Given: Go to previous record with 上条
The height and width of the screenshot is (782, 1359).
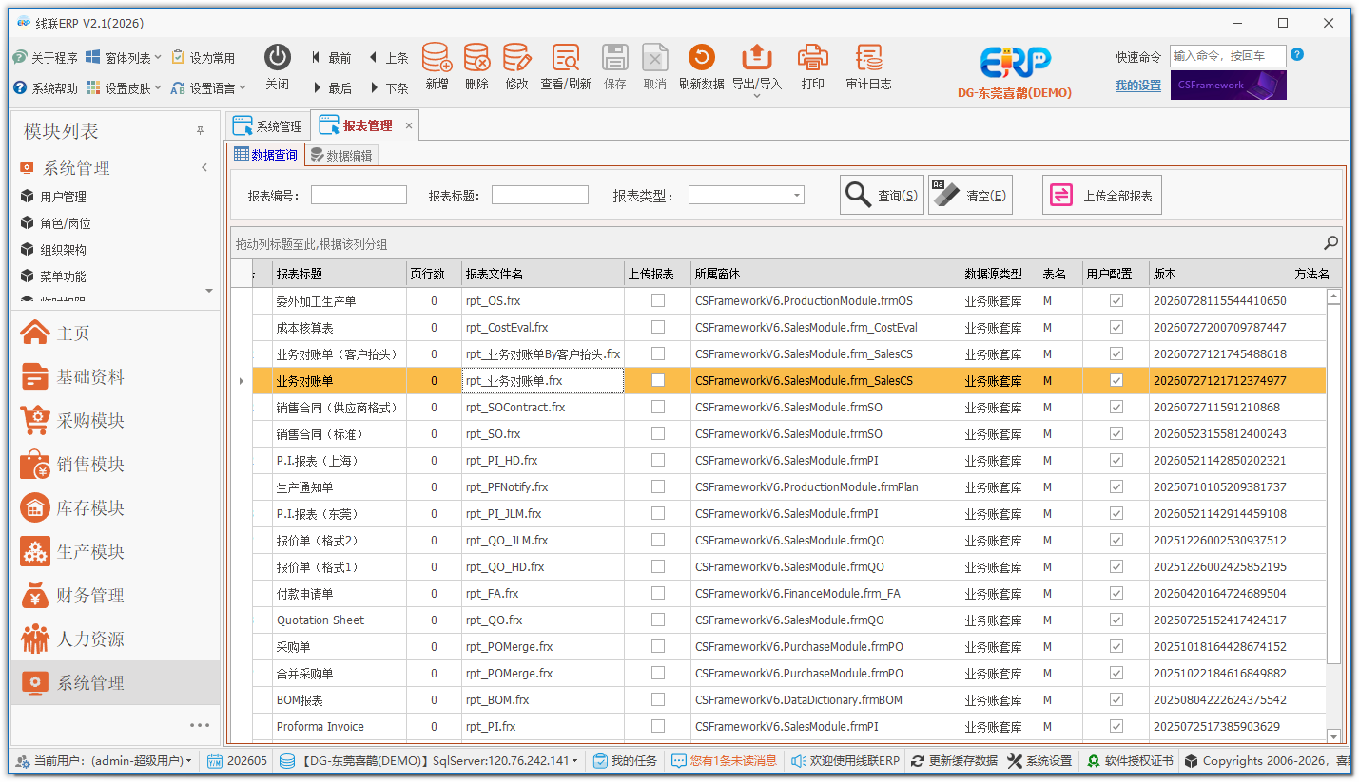Looking at the screenshot, I should point(388,58).
